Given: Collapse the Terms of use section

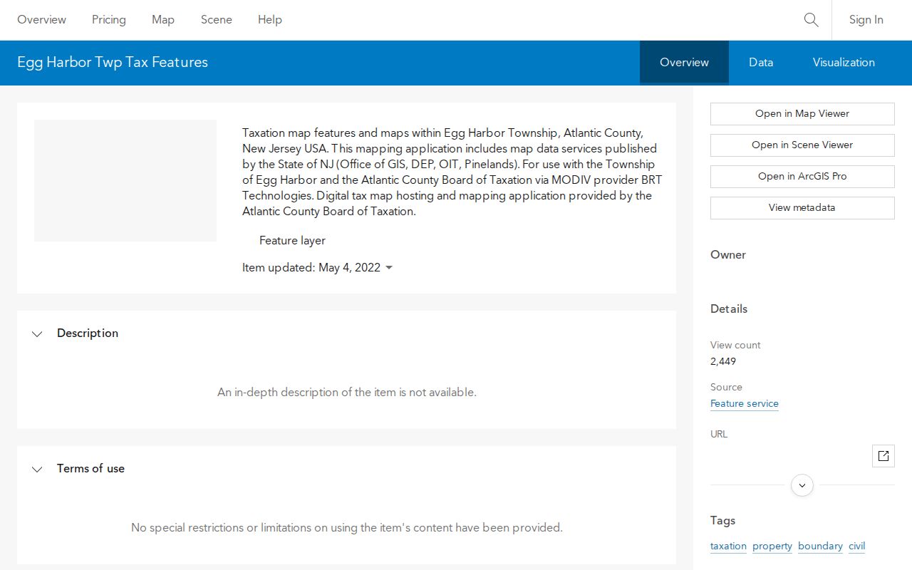Looking at the screenshot, I should pos(37,469).
